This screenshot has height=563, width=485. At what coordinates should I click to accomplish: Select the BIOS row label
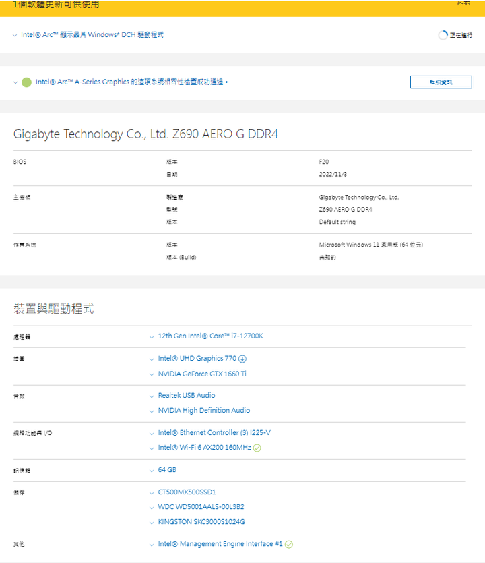[20, 162]
